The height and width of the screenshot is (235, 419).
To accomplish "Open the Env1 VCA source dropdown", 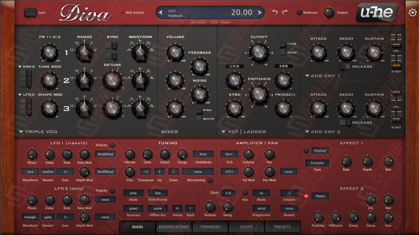I will (229, 154).
